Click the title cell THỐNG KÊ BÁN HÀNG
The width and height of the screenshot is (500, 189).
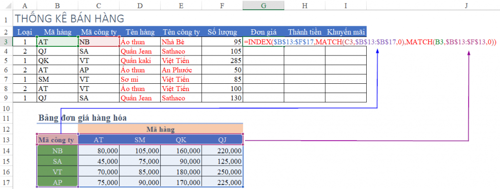[x=69, y=19]
